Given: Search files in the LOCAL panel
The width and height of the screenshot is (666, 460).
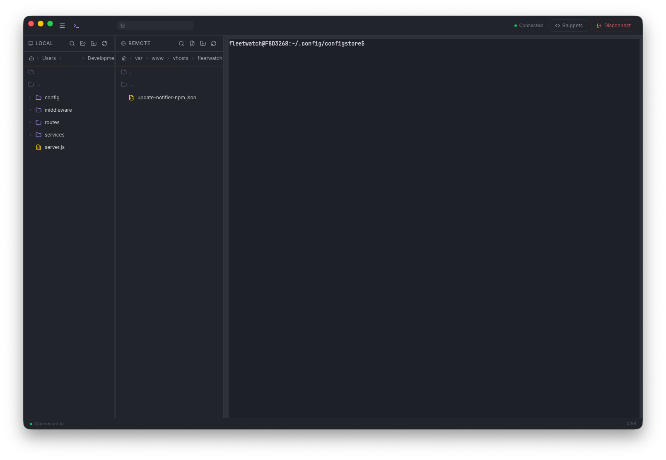Looking at the screenshot, I should pyautogui.click(x=72, y=43).
